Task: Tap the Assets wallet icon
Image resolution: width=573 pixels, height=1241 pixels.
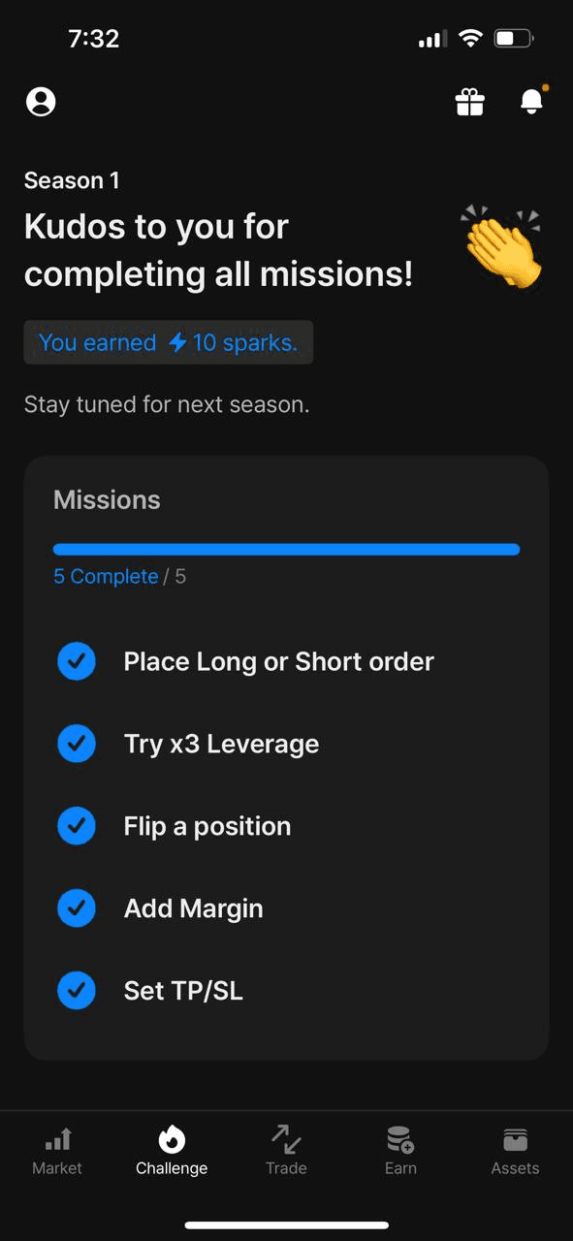Action: (x=515, y=1139)
